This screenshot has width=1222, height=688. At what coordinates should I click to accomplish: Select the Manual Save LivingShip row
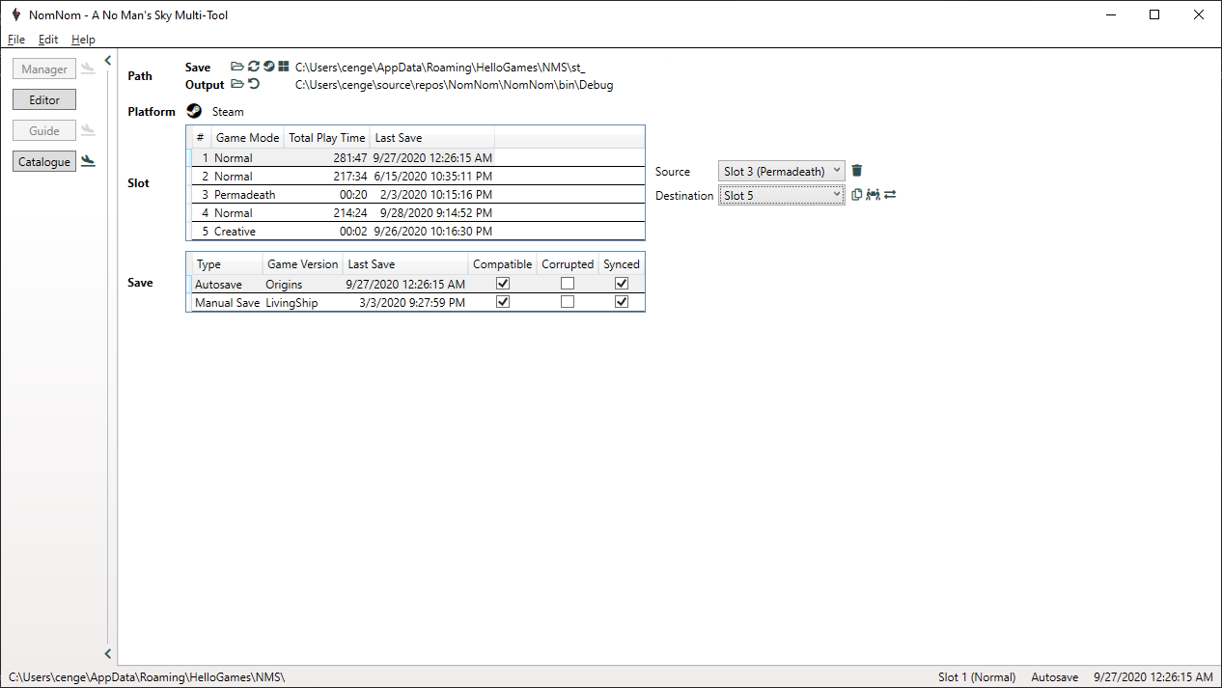[415, 302]
